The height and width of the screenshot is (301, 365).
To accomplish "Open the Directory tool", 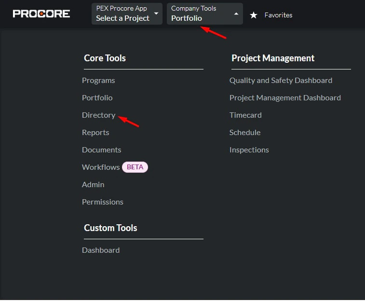I will coord(99,115).
